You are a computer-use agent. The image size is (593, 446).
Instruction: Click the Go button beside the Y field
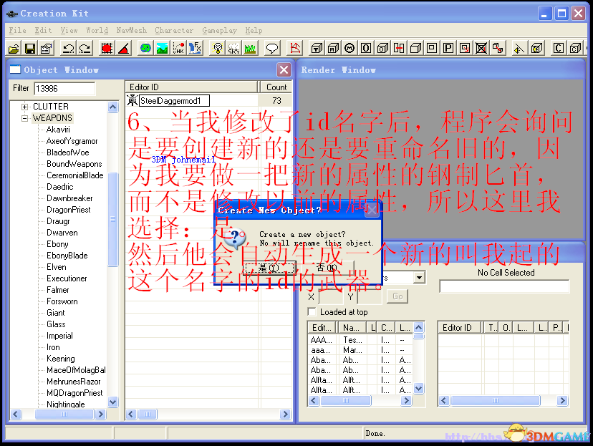(397, 296)
